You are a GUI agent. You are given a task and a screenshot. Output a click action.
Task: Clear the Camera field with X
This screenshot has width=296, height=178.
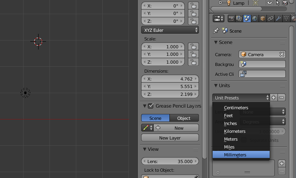[281, 55]
